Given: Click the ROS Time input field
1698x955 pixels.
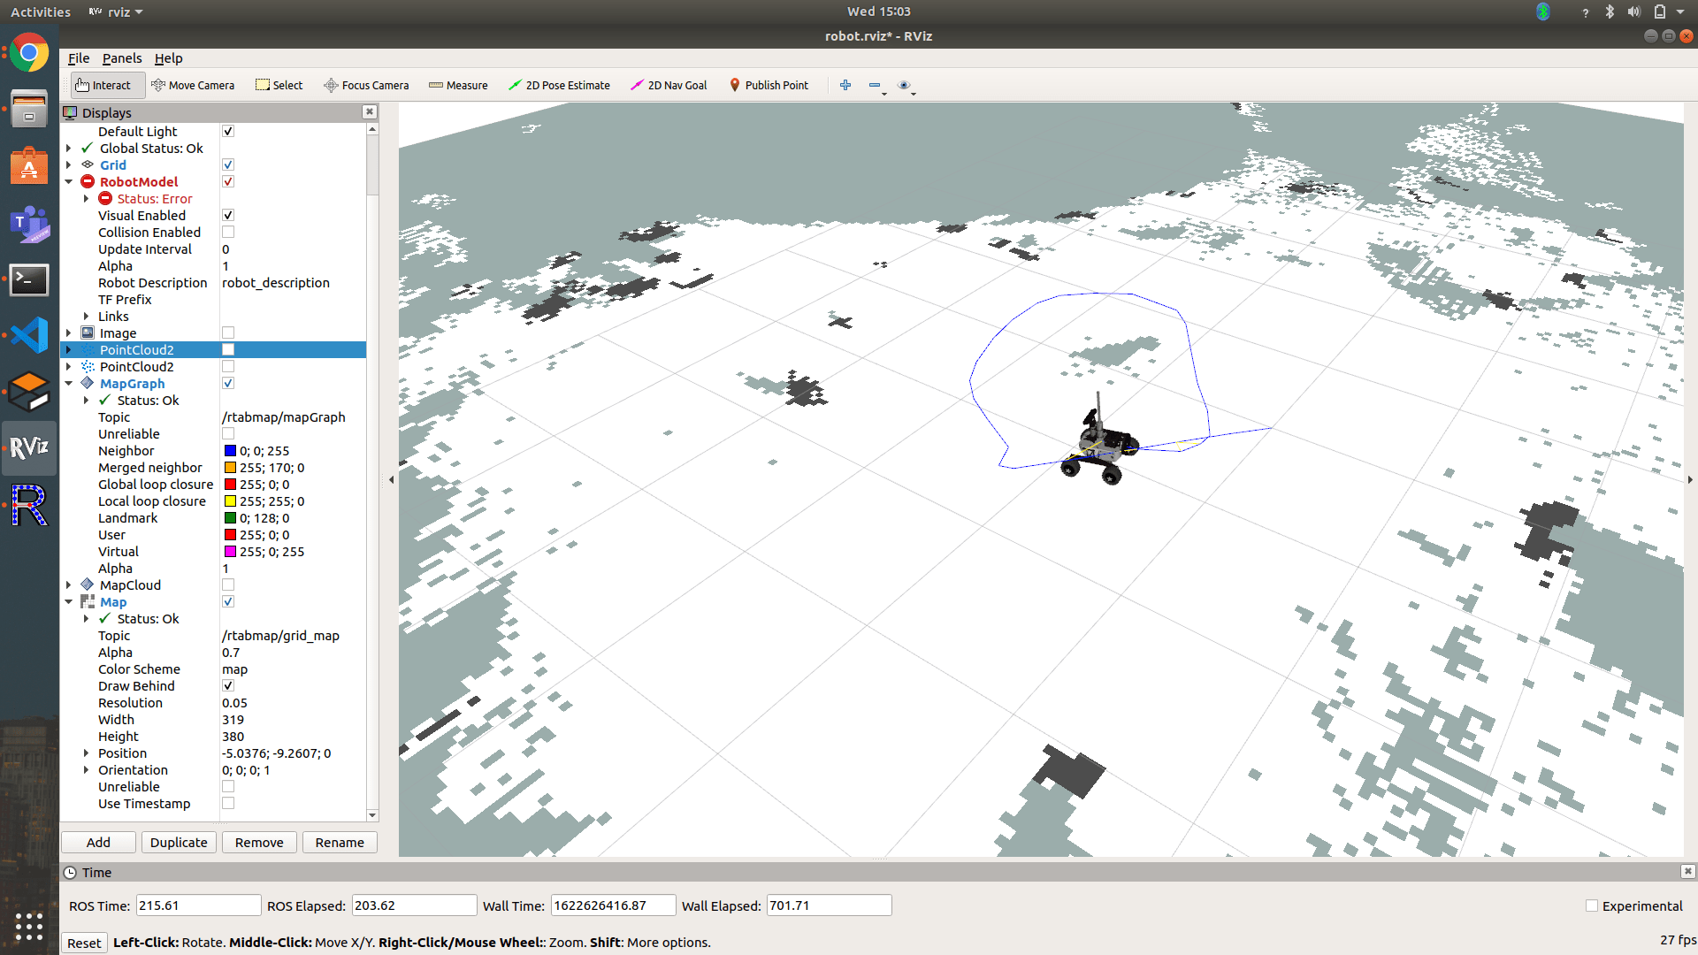Looking at the screenshot, I should (x=198, y=905).
